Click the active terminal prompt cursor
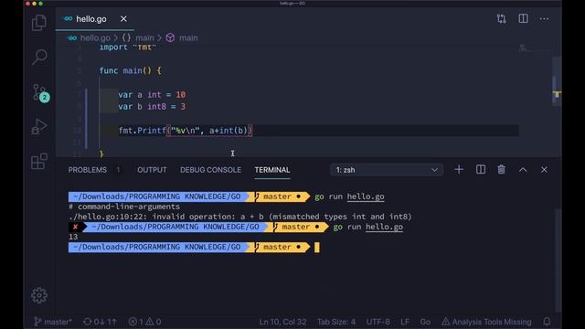 click(317, 248)
